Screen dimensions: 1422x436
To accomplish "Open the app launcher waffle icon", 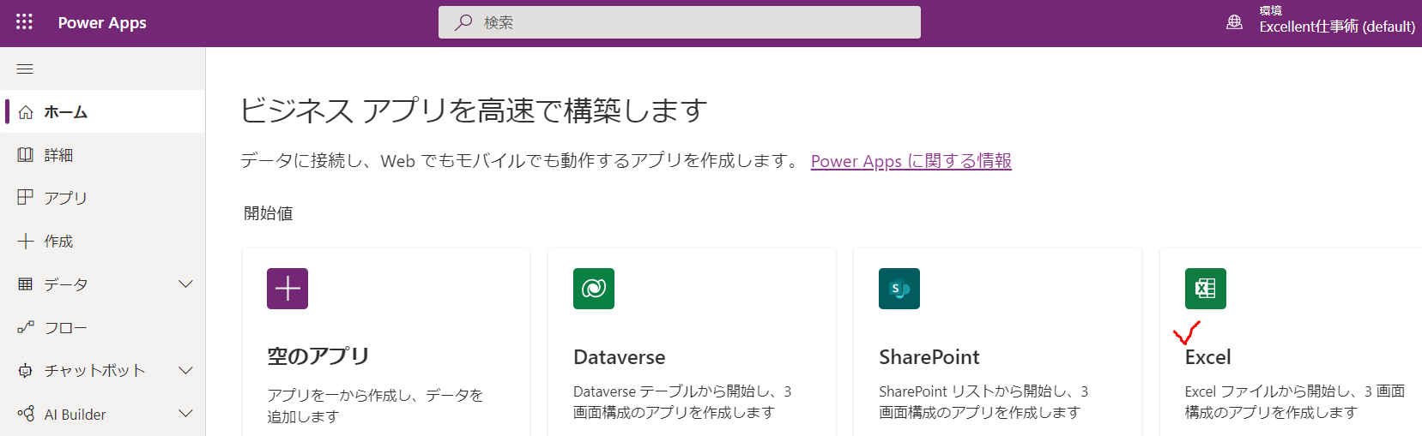I will 24,22.
